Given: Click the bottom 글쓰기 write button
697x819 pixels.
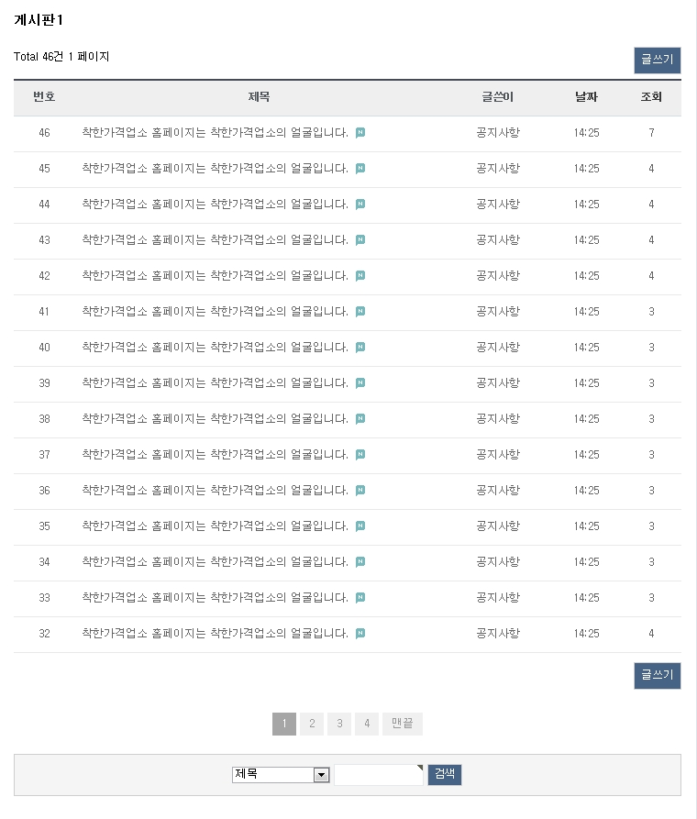Looking at the screenshot, I should (x=658, y=676).
